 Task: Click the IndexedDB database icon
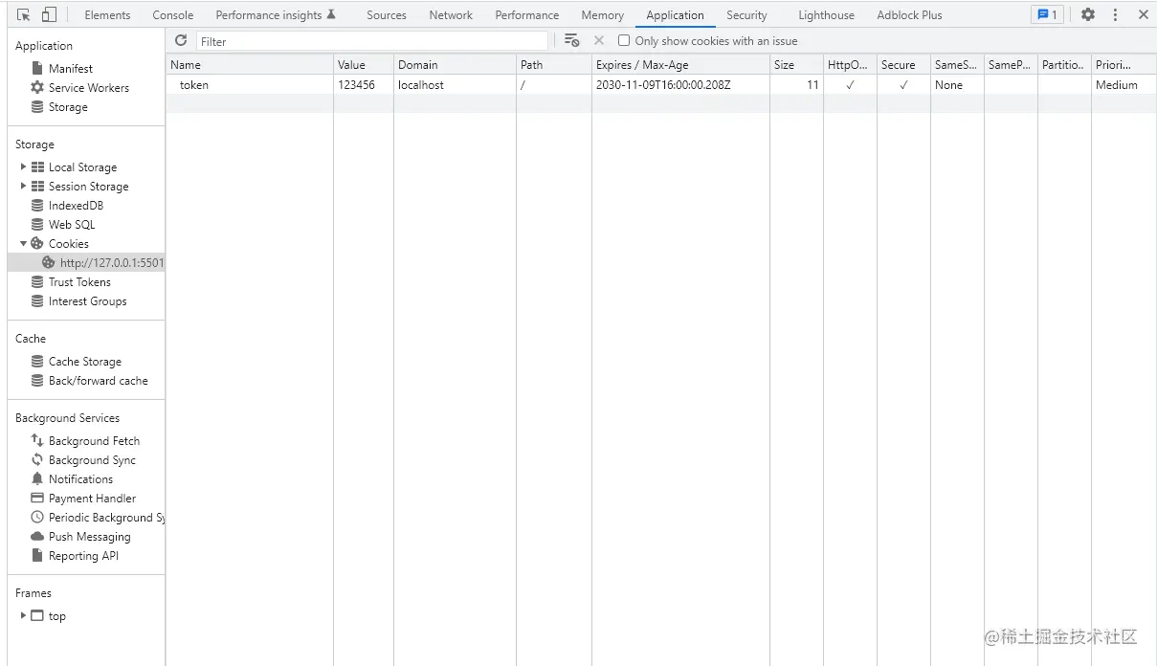tap(37, 205)
